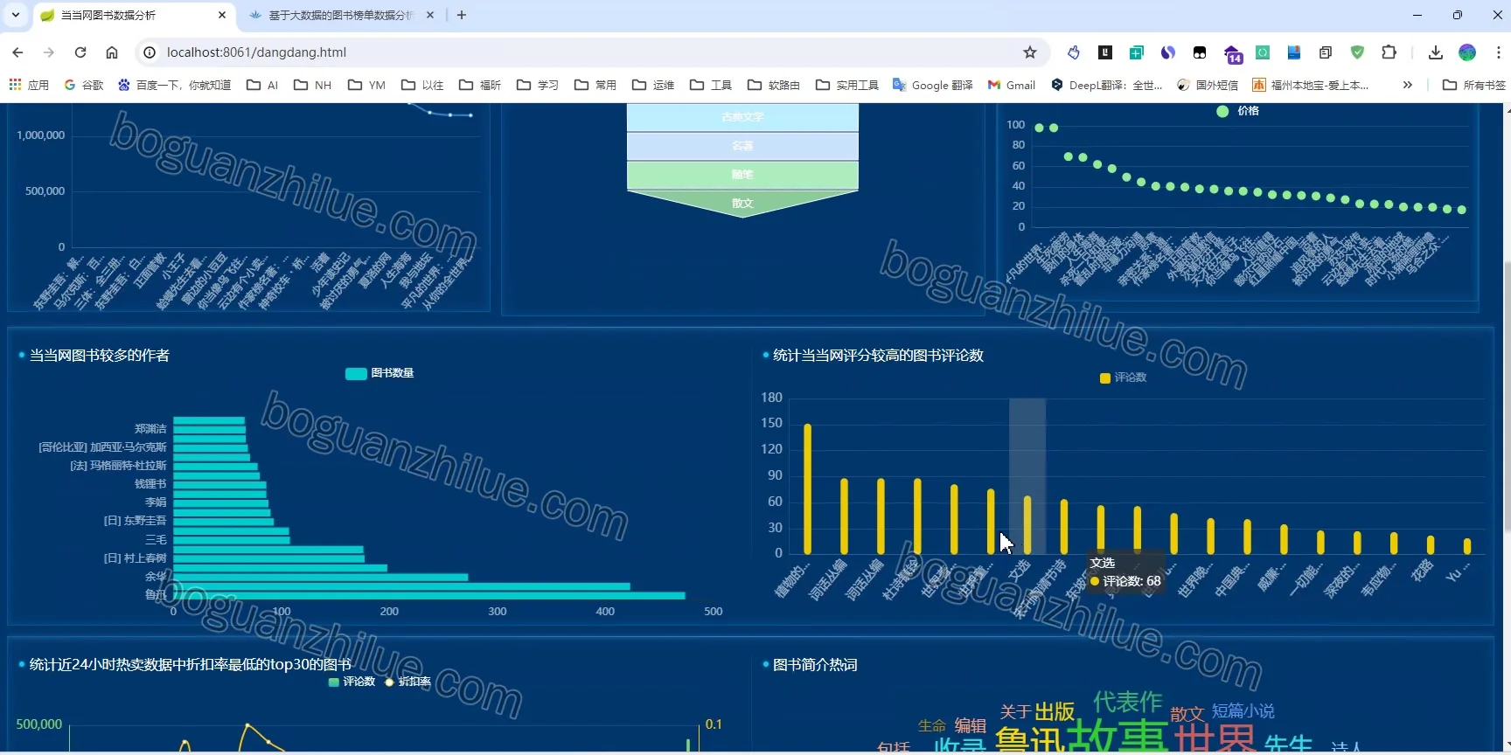Screen dimensions: 1511x755
Task: Open the 谷歌 bookmark
Action: [x=84, y=85]
